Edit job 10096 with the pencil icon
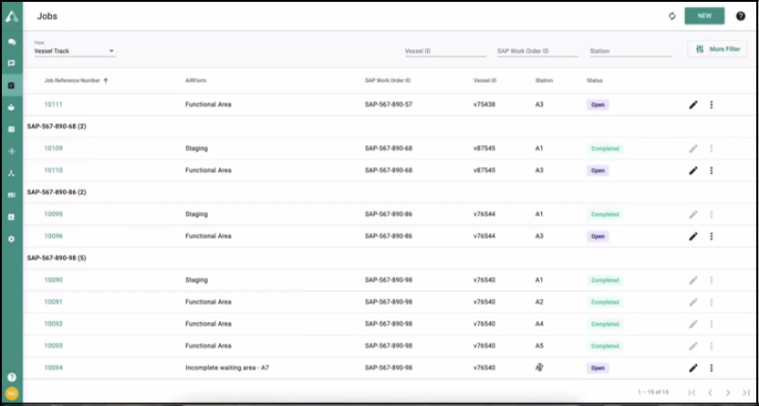Viewport: 759px width, 406px height. (x=693, y=236)
